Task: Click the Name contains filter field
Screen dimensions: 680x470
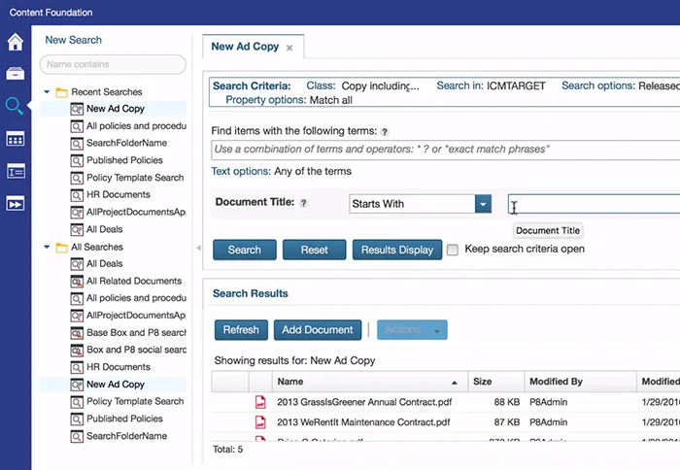Action: (113, 65)
